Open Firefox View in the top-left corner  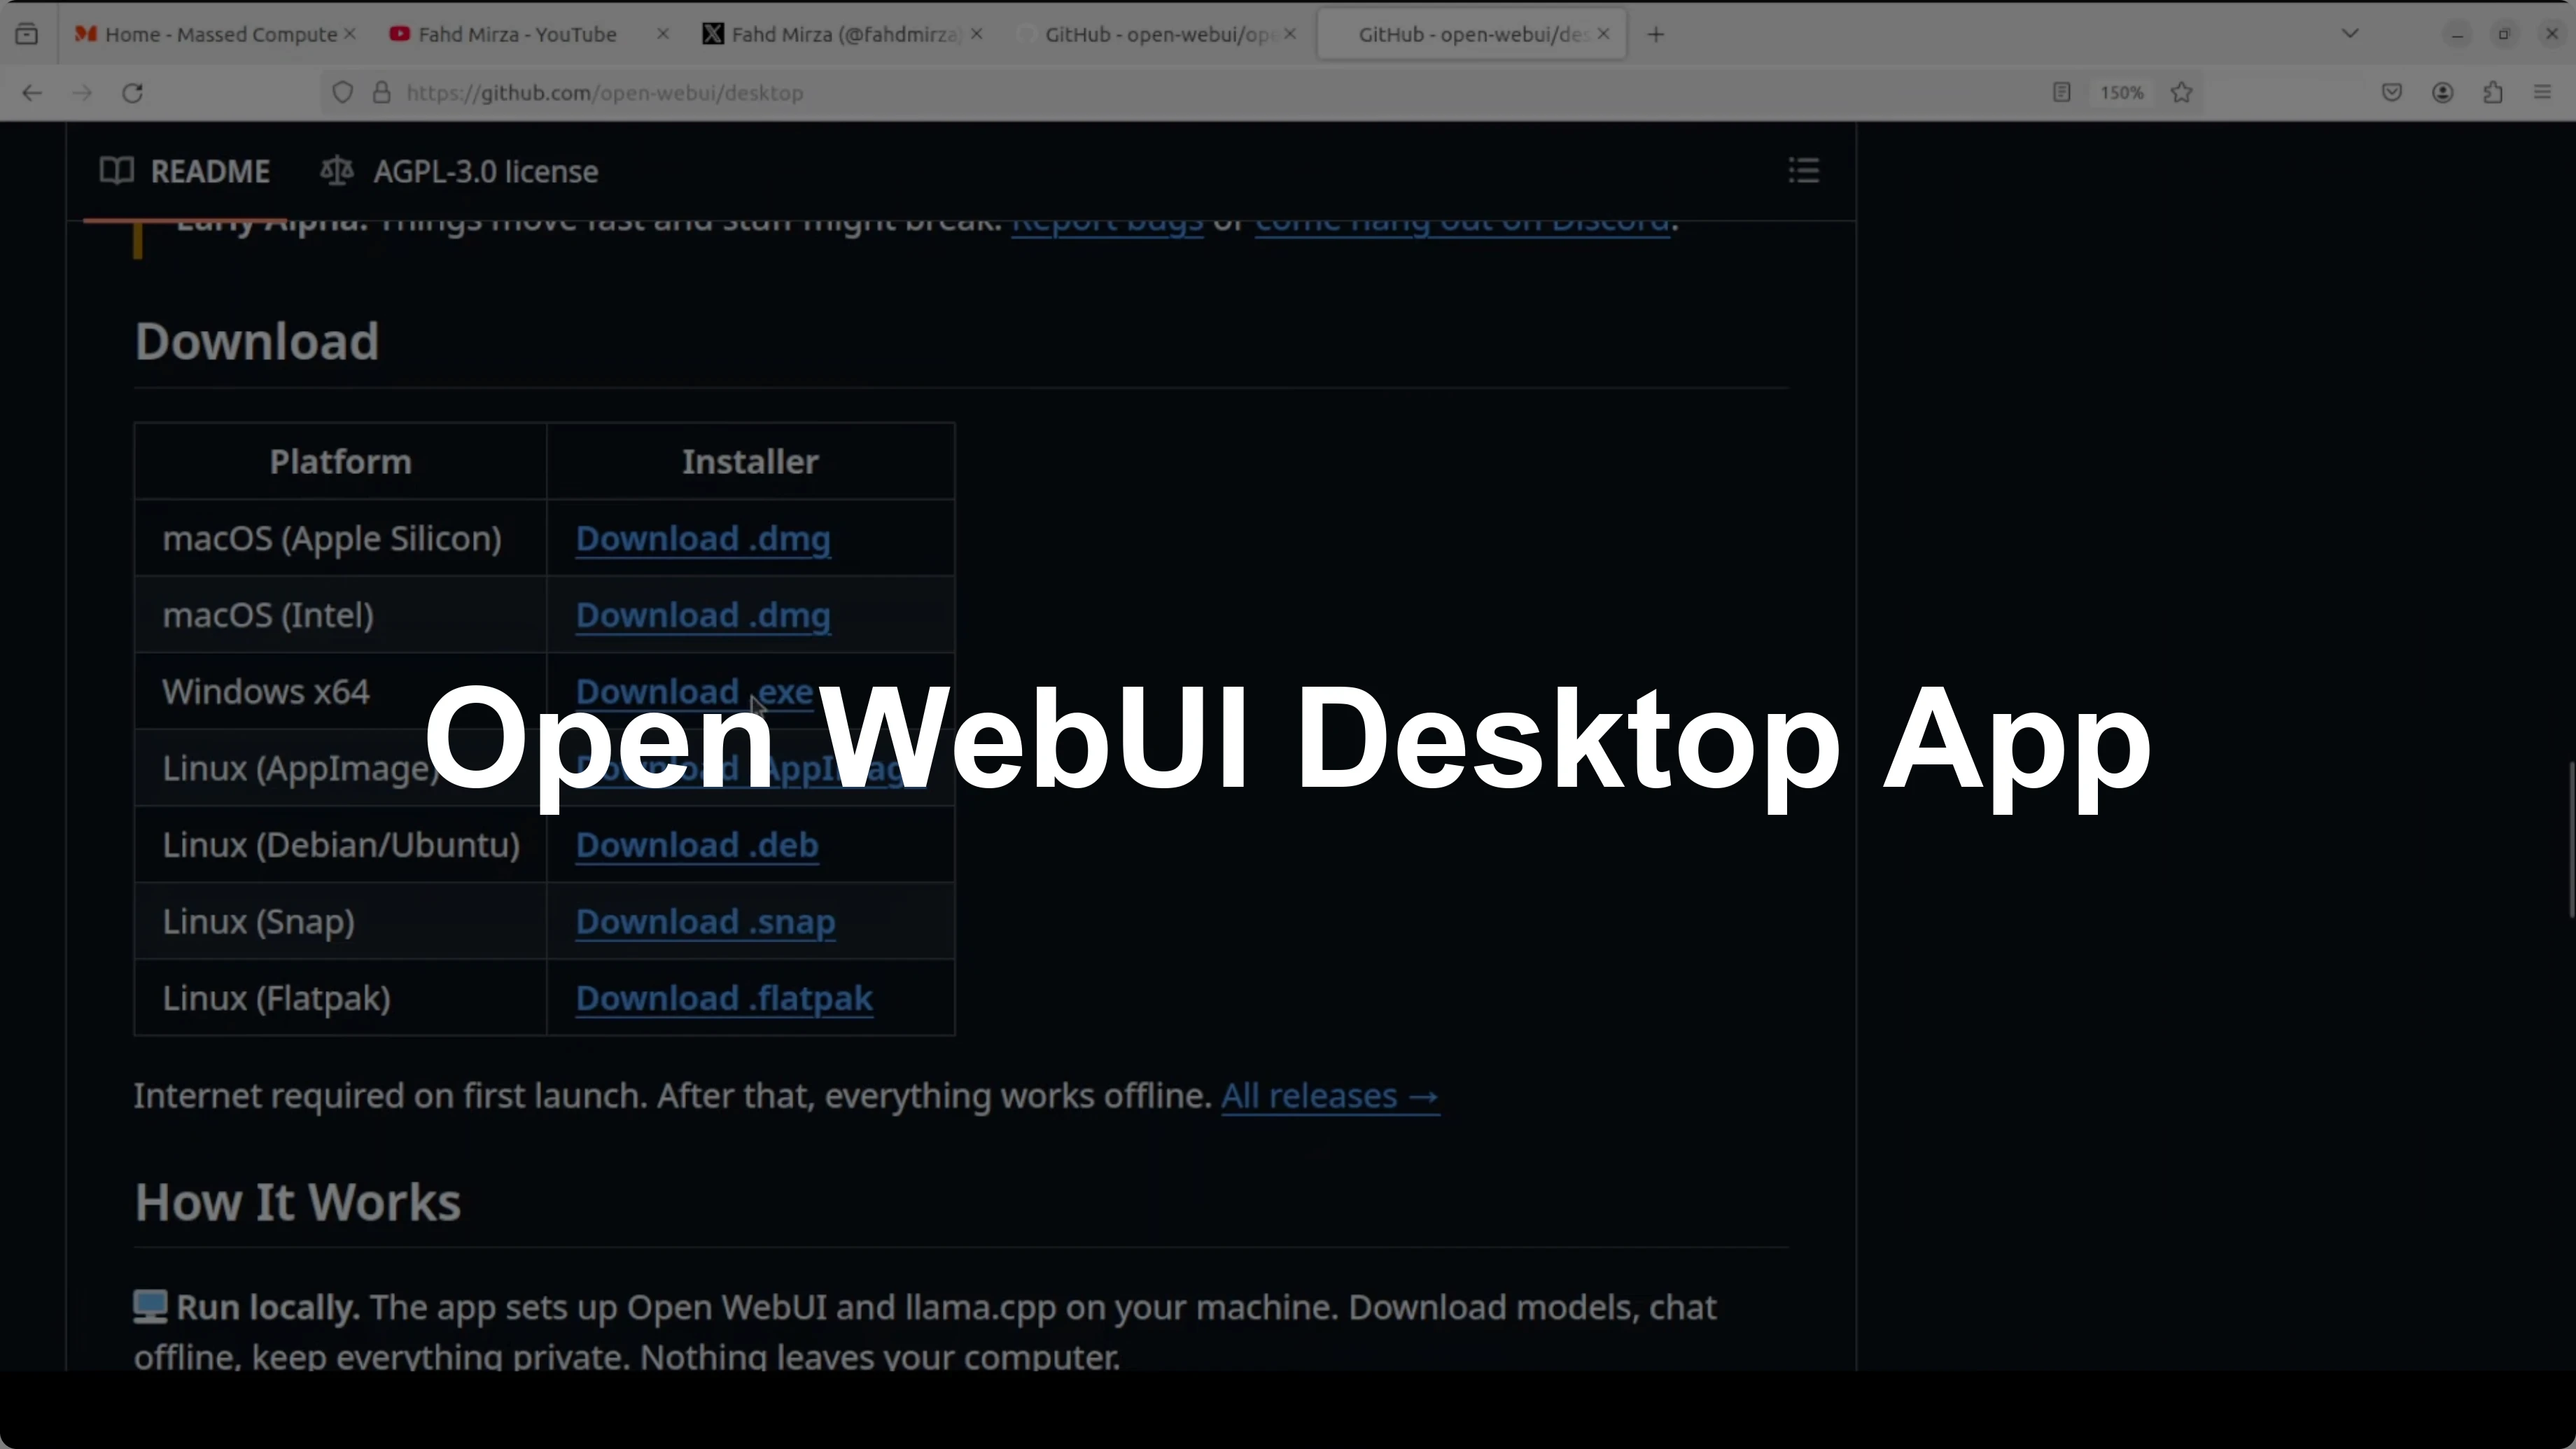(x=27, y=33)
